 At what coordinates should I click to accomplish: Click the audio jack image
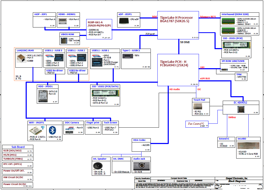pos(142,166)
